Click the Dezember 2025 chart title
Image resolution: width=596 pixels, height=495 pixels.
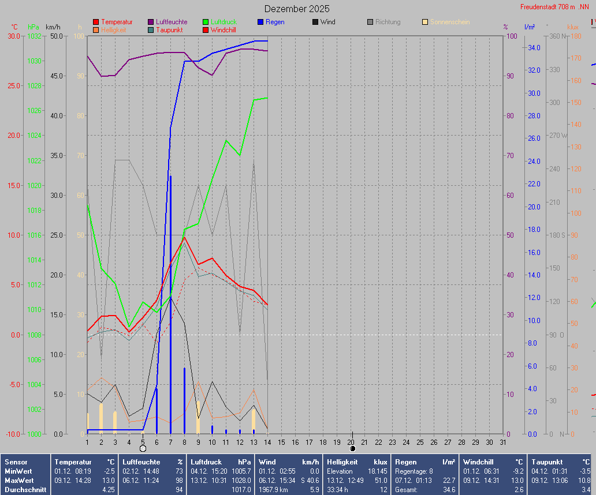(297, 9)
